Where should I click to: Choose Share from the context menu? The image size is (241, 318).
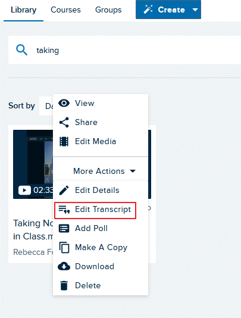tap(101, 122)
